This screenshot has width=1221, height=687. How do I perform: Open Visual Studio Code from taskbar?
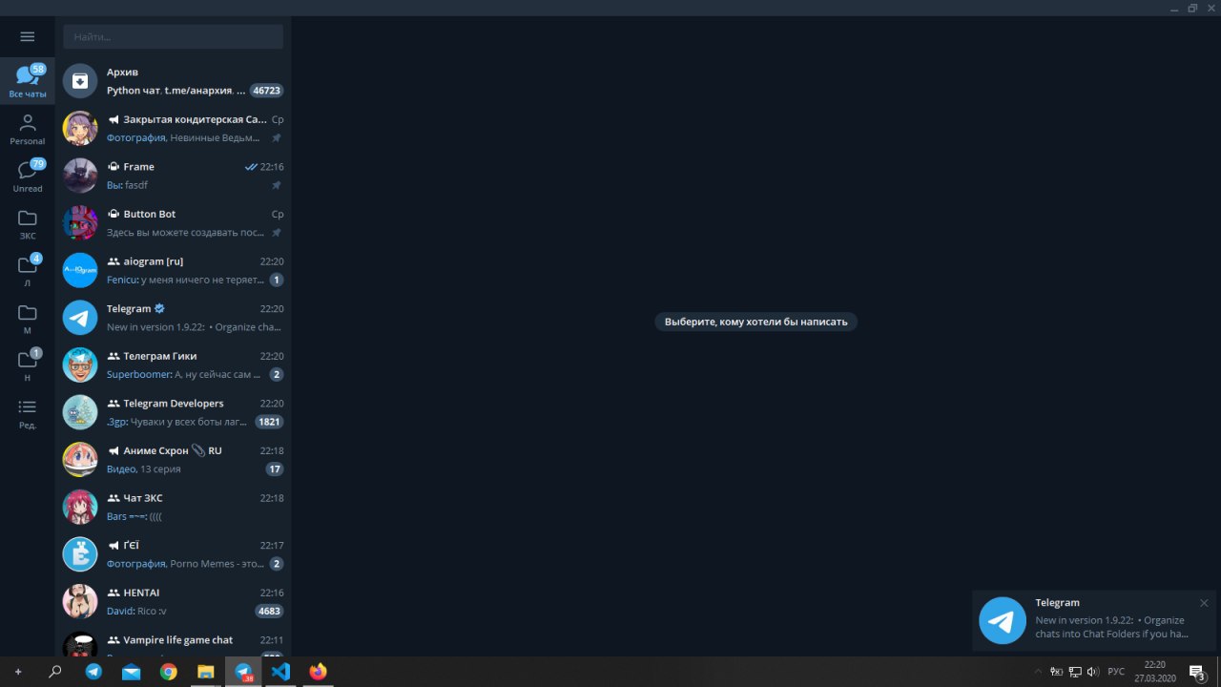[280, 672]
